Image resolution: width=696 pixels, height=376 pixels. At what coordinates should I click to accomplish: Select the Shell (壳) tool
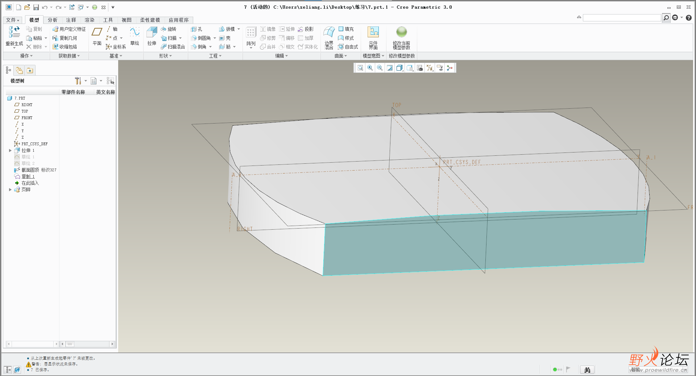click(225, 38)
